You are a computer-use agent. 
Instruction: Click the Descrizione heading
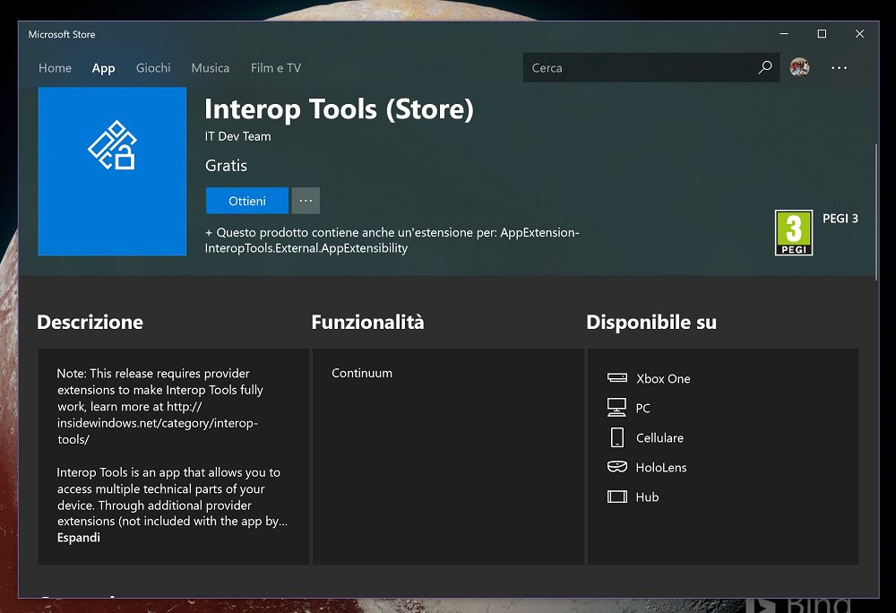(x=90, y=323)
